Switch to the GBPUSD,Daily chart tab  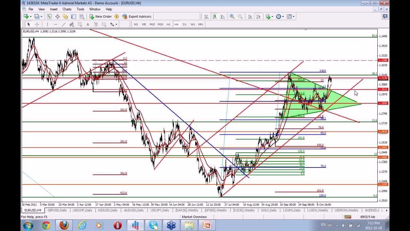tap(57, 210)
